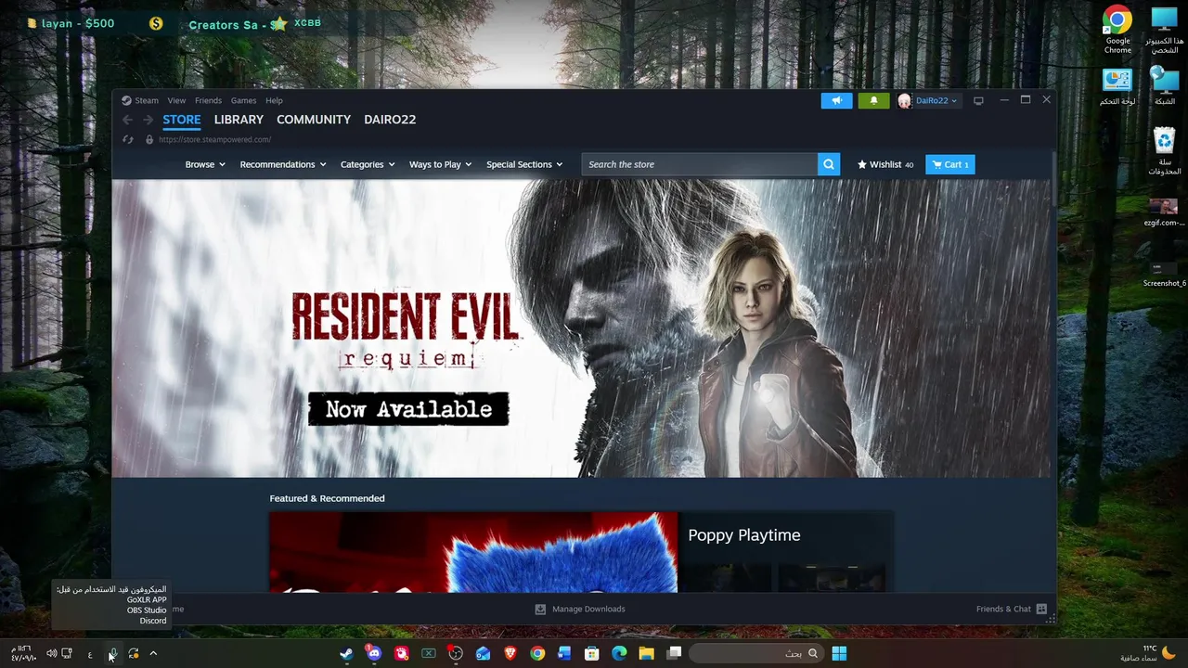
Task: Click the Task View taskbar icon
Action: (674, 653)
